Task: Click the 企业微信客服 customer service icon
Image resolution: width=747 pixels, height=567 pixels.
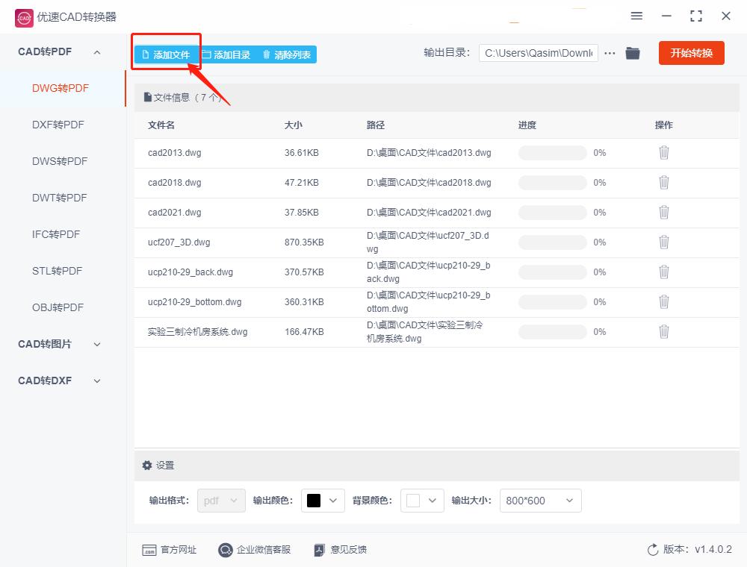Action: click(225, 550)
